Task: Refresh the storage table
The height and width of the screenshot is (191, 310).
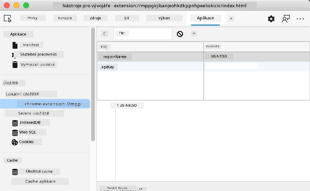Action: [x=105, y=33]
